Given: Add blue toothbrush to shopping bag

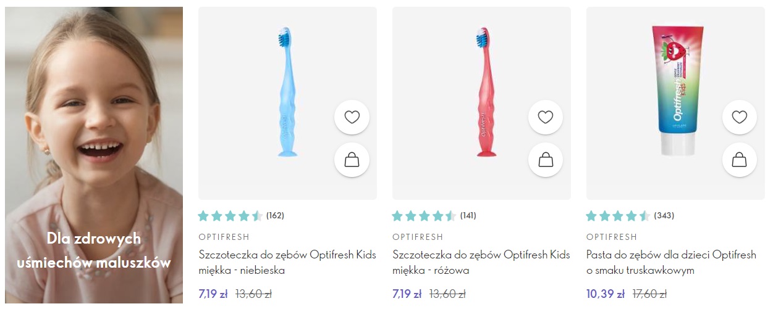Looking at the screenshot, I should [352, 160].
